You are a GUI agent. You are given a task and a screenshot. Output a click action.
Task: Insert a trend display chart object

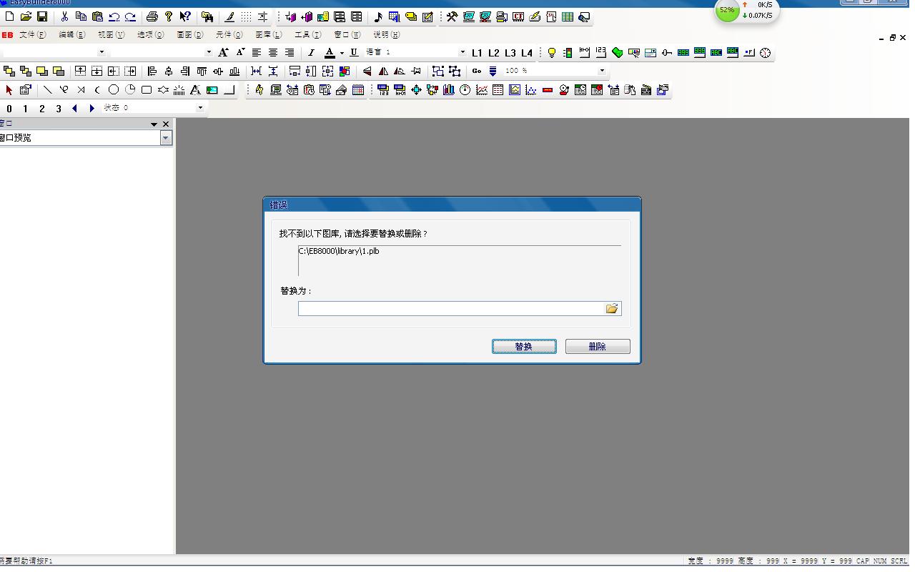[482, 90]
